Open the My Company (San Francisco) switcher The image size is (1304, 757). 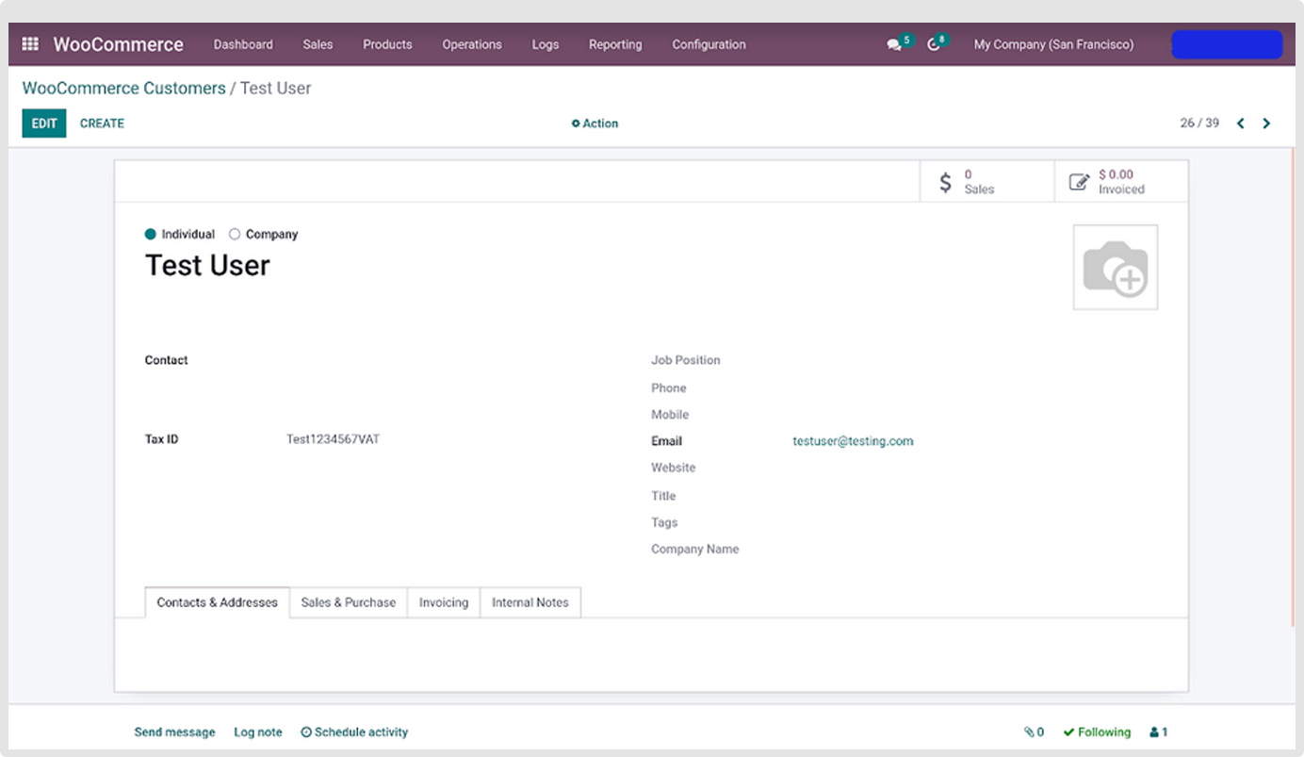pyautogui.click(x=1053, y=44)
